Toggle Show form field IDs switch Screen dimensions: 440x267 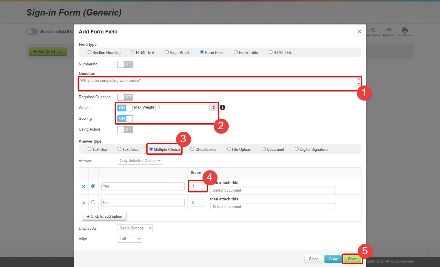(x=32, y=32)
